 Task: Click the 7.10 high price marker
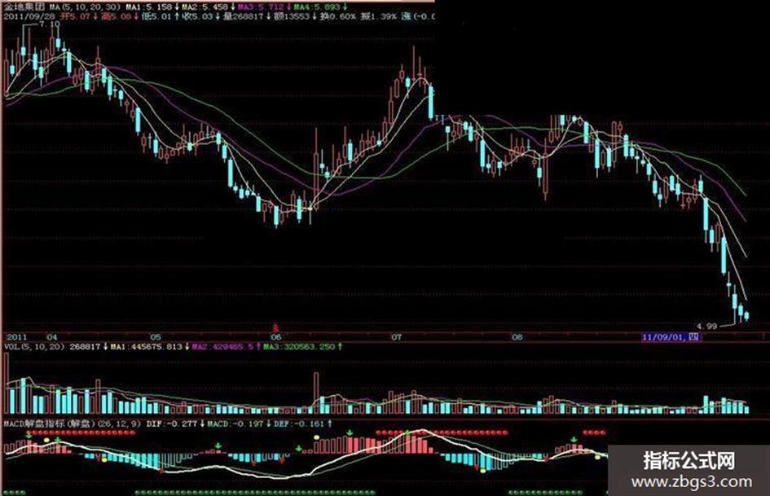[49, 24]
